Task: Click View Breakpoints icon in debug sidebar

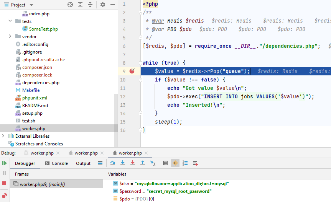Action: pyautogui.click(x=5, y=195)
